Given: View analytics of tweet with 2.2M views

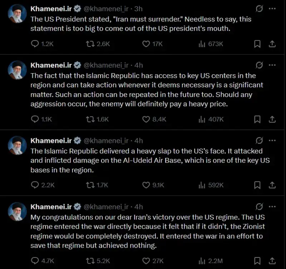Looking at the screenshot, I should click(202, 260).
